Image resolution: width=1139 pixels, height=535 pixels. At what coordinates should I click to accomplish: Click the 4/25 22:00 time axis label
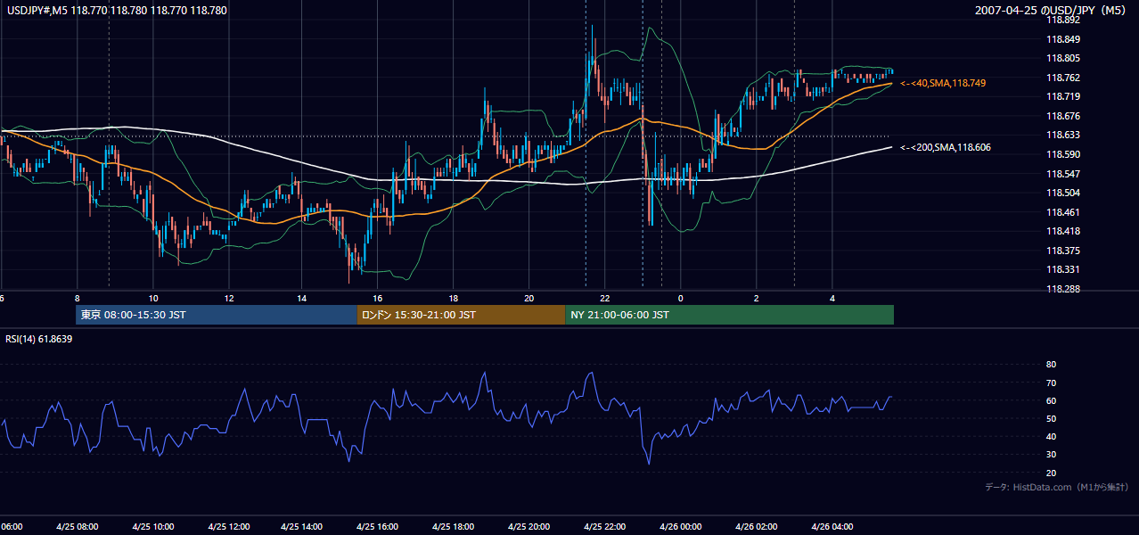pyautogui.click(x=605, y=527)
